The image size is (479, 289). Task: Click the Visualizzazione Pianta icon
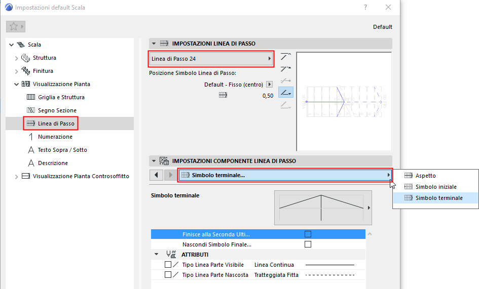[26, 84]
